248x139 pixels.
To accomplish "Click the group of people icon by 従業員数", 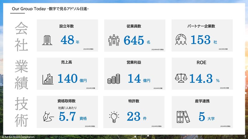I will coord(114,40).
